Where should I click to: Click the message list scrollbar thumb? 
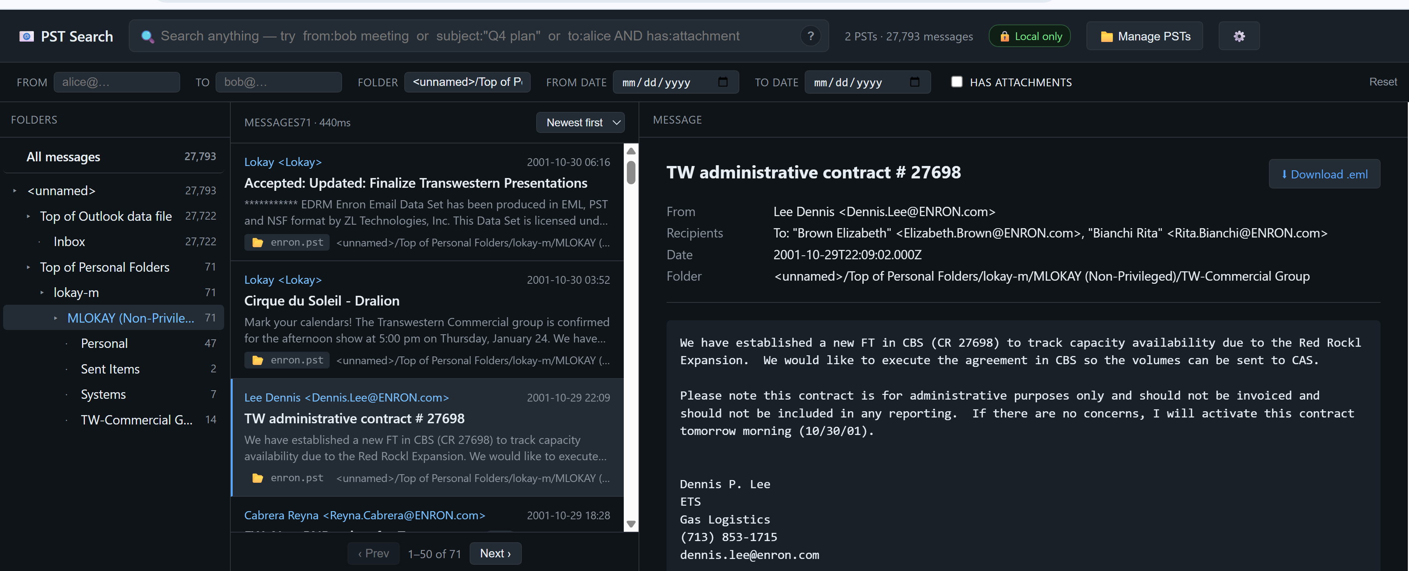pos(631,172)
